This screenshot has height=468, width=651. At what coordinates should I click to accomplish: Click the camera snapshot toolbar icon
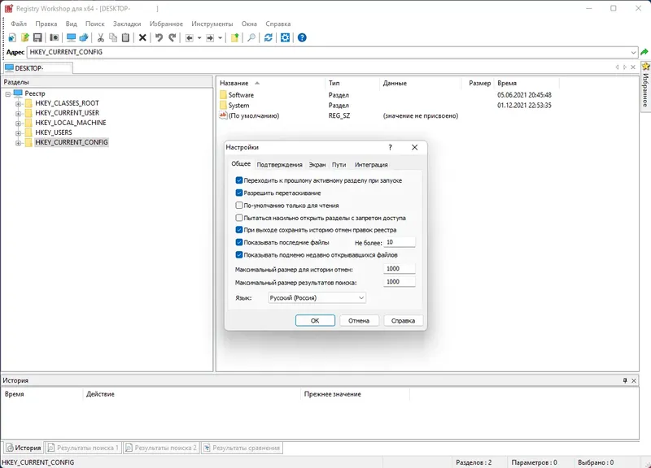(x=54, y=37)
